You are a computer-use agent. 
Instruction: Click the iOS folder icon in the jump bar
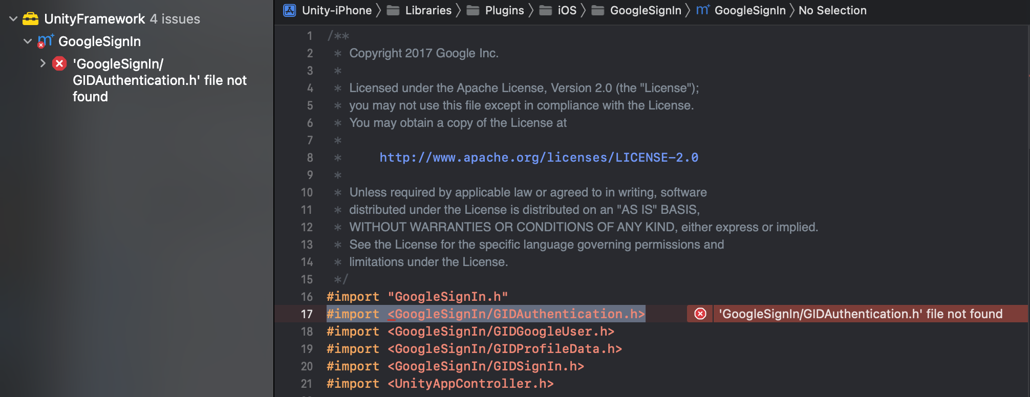(x=546, y=10)
